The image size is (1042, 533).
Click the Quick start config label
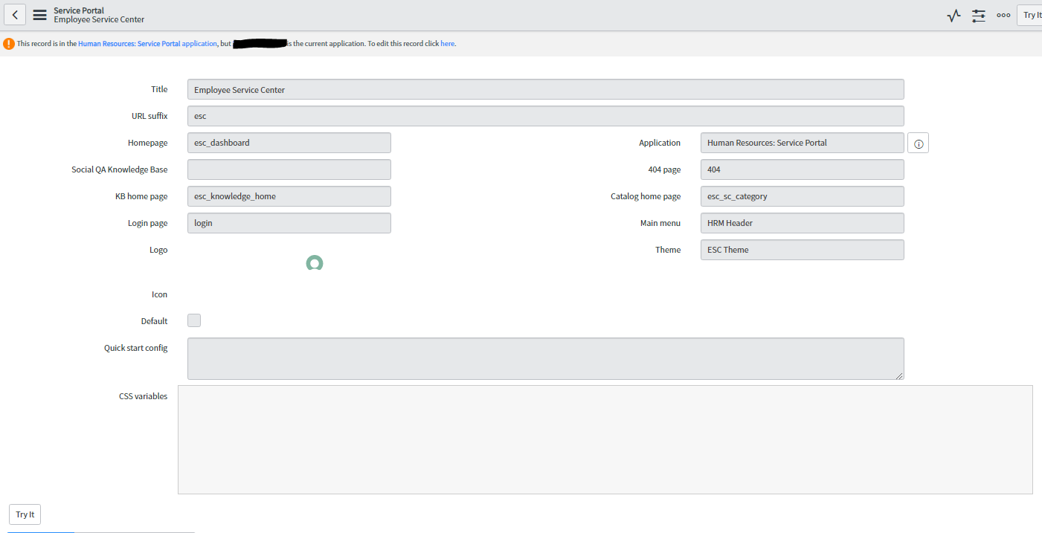tap(136, 348)
